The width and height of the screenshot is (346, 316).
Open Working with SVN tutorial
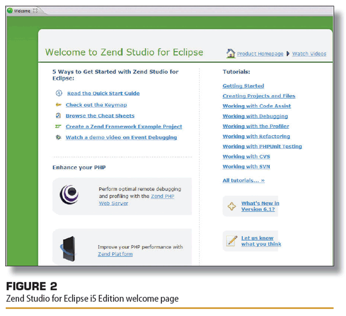click(x=246, y=166)
